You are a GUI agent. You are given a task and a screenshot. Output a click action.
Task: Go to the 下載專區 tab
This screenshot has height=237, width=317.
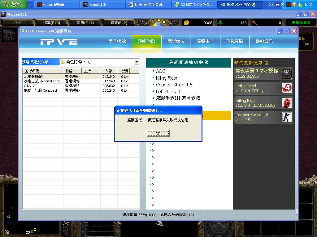tap(234, 41)
